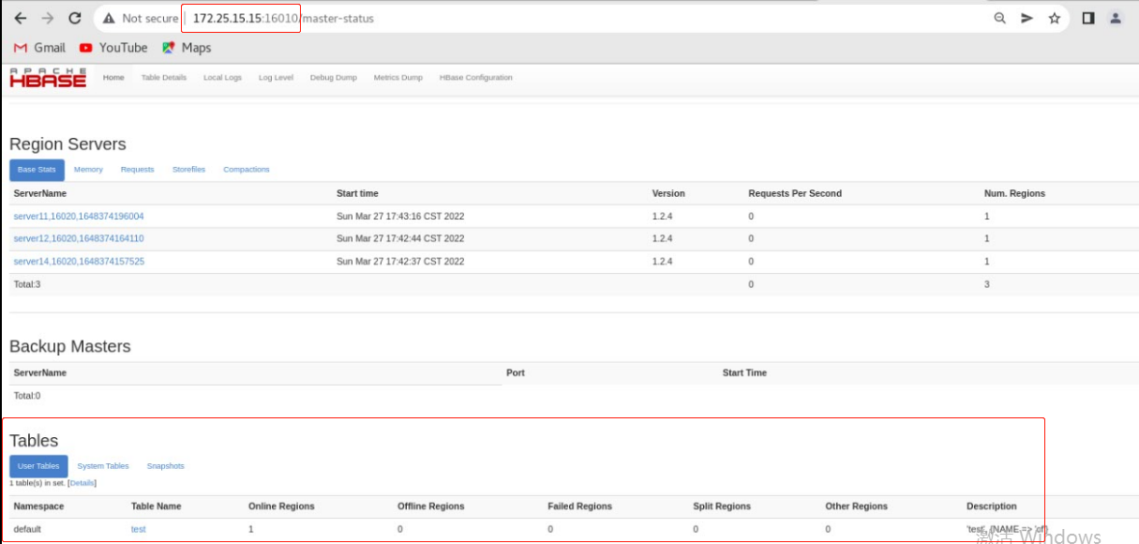The height and width of the screenshot is (544, 1139).
Task: Click the Version column header
Action: point(668,194)
